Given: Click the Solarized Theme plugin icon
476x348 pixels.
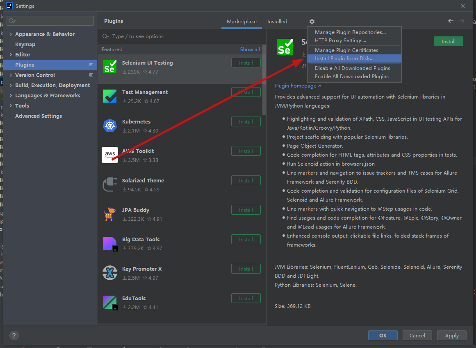Looking at the screenshot, I should tap(109, 184).
